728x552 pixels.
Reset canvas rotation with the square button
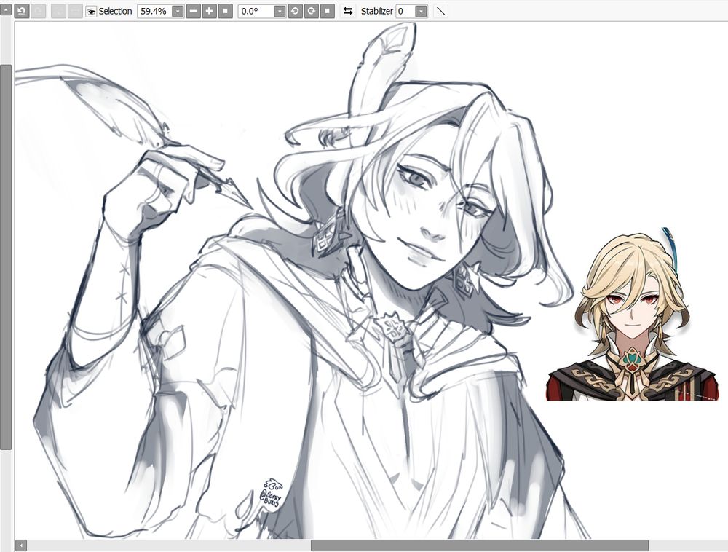(x=328, y=11)
